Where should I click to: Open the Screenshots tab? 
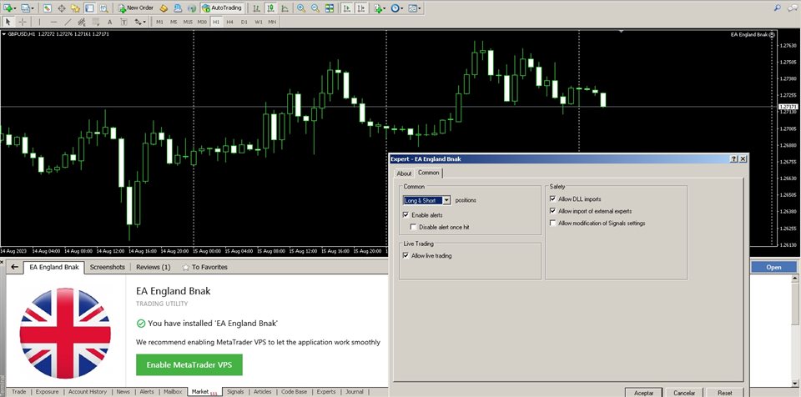[x=108, y=267]
